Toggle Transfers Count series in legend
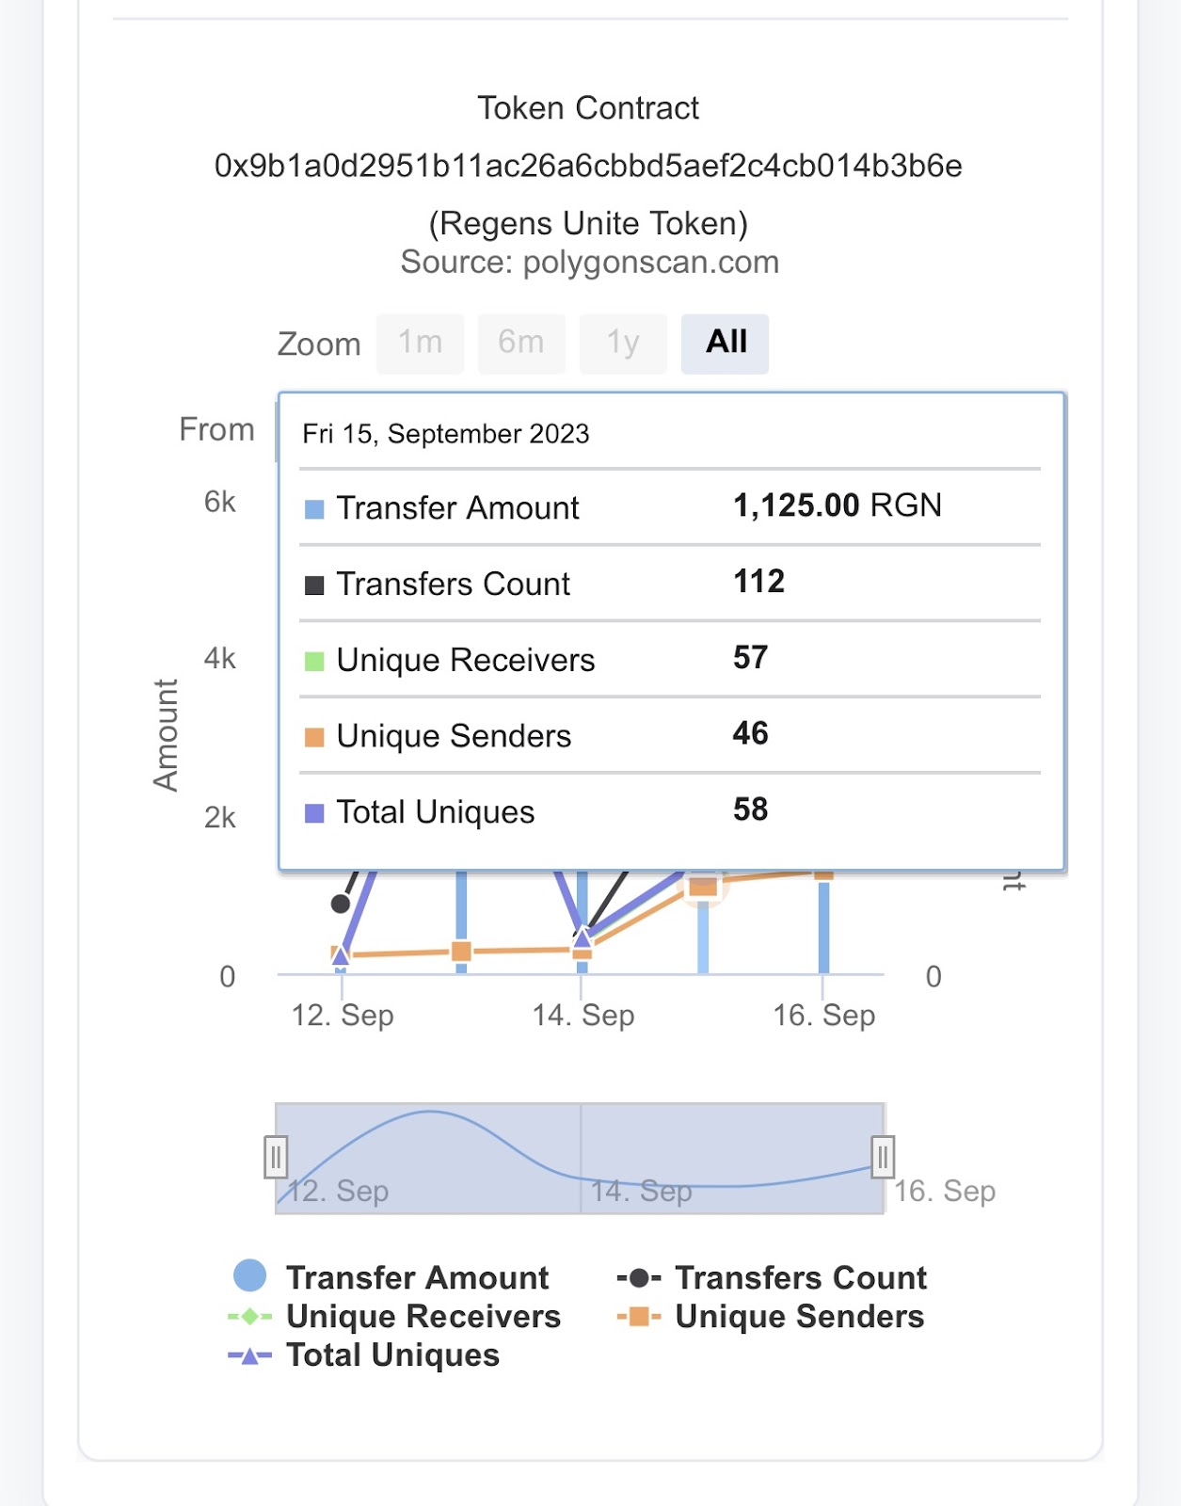1181x1506 pixels. [x=772, y=1277]
